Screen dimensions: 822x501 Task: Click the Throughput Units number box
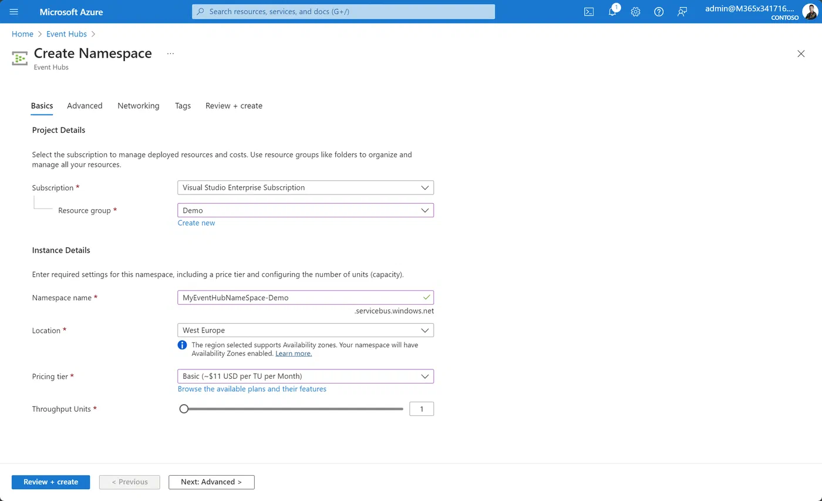[422, 409]
